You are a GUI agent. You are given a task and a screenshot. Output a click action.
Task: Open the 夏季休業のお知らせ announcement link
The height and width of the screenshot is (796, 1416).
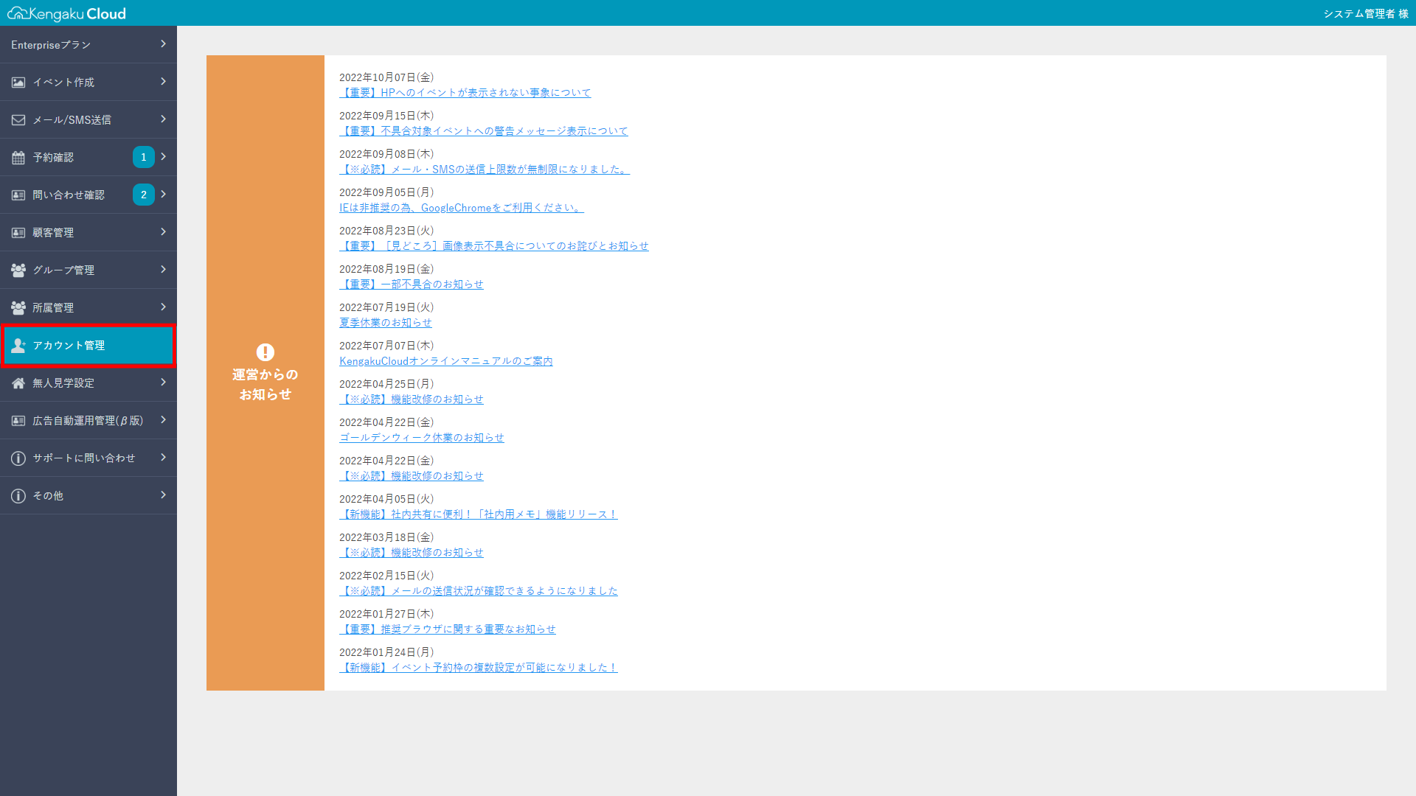385,322
